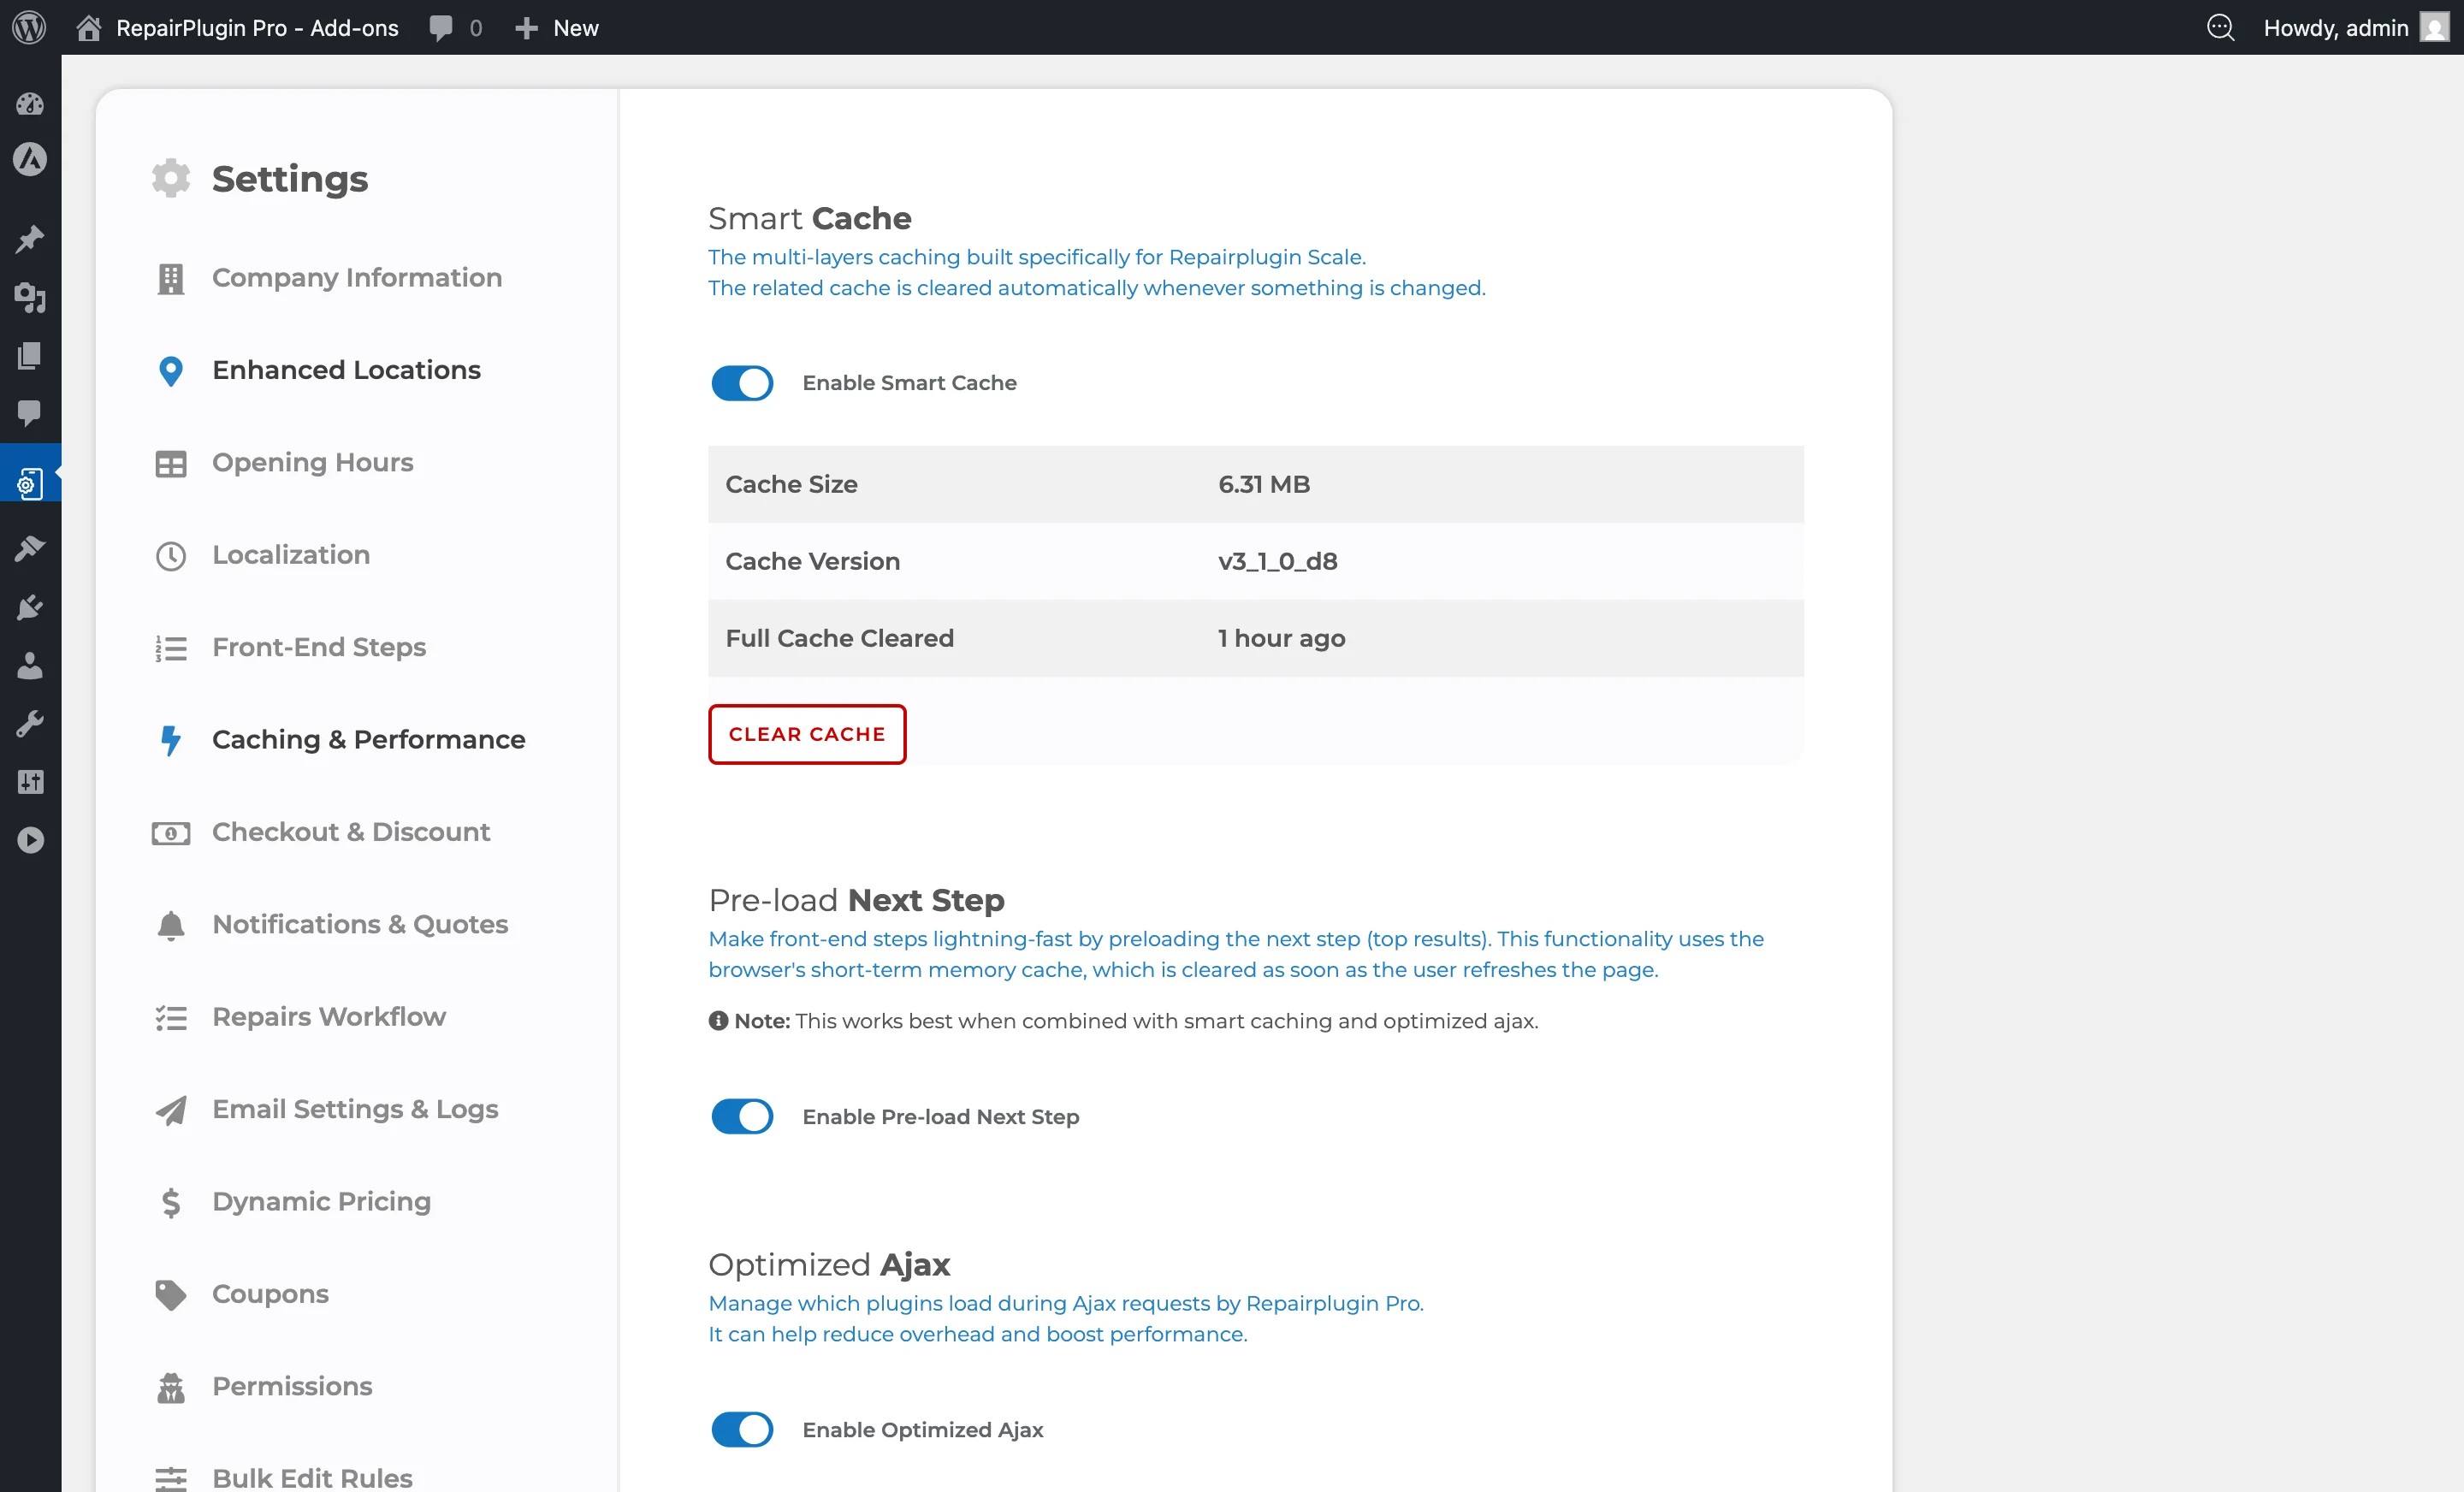Disable the Enable Smart Cache toggle

click(x=741, y=383)
